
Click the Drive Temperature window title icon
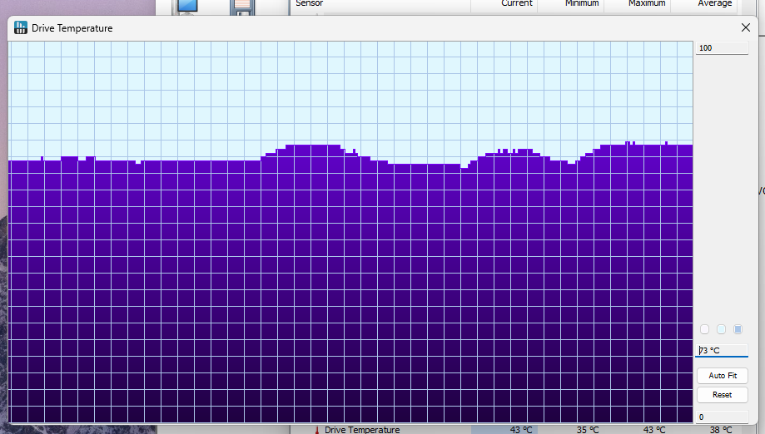[x=21, y=27]
